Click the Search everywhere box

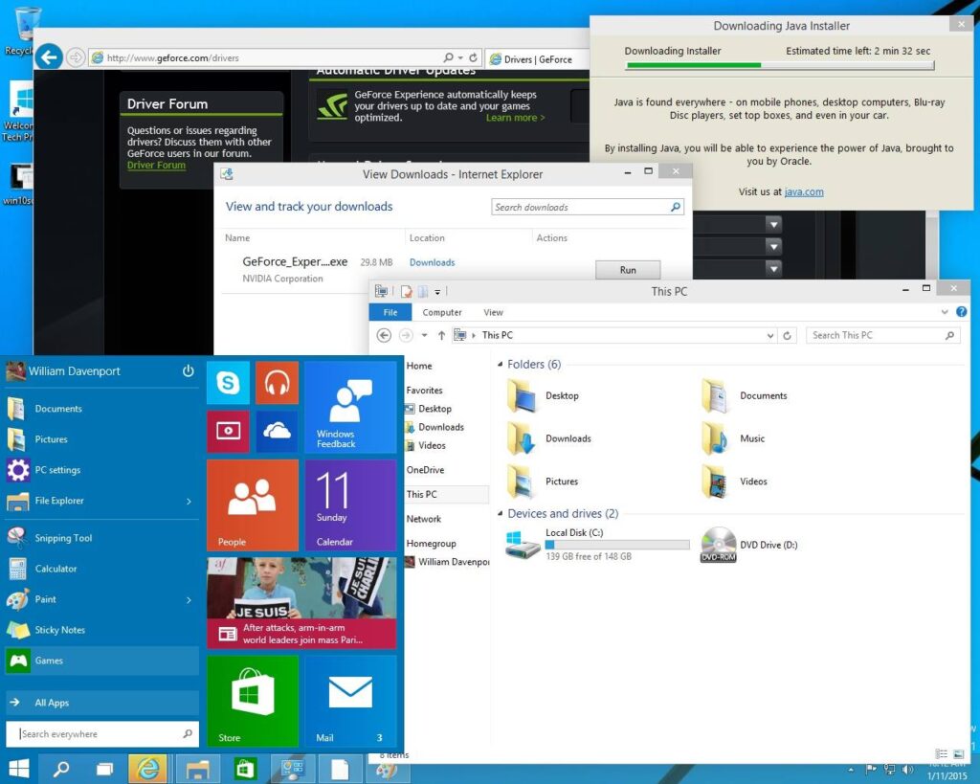click(102, 734)
